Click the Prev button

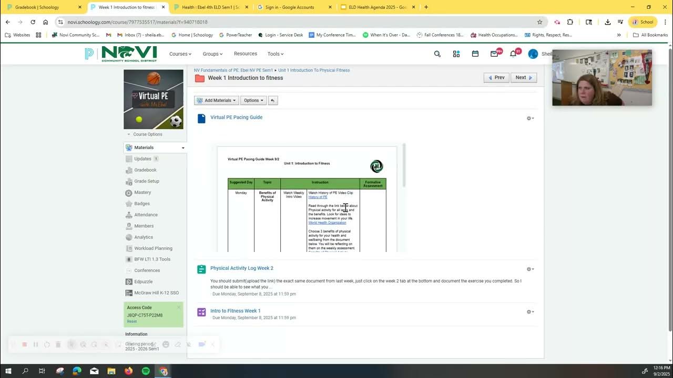[496, 78]
